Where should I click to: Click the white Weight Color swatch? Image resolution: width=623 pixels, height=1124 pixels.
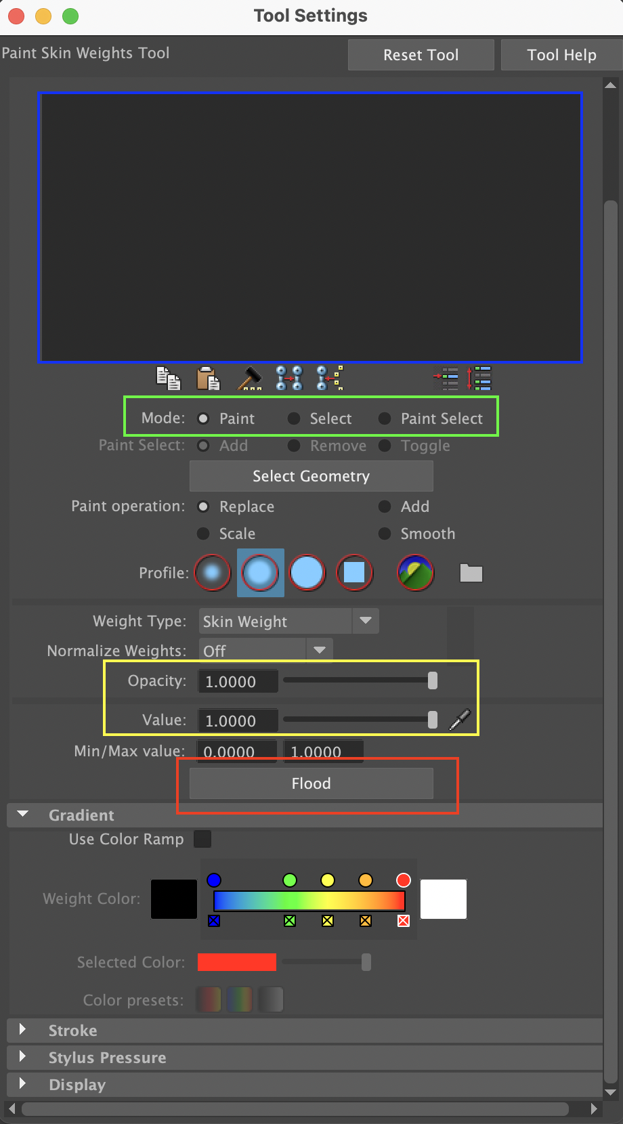(444, 899)
